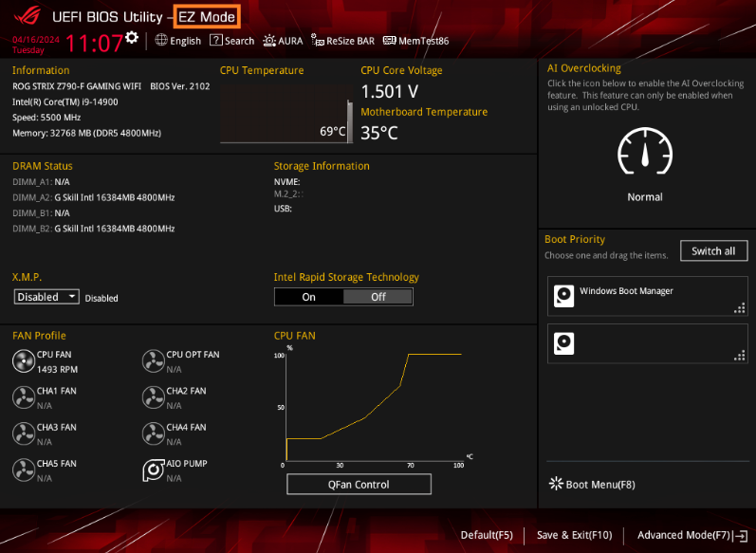Screen dimensions: 756x553
Task: Click the NVME storage label
Action: click(286, 182)
